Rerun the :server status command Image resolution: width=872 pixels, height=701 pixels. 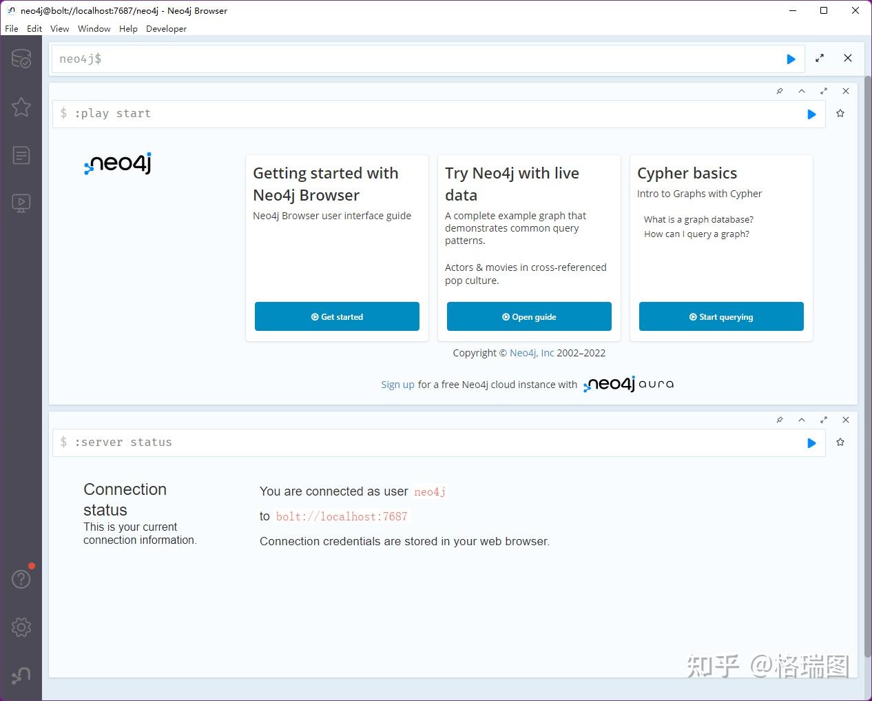pyautogui.click(x=811, y=443)
